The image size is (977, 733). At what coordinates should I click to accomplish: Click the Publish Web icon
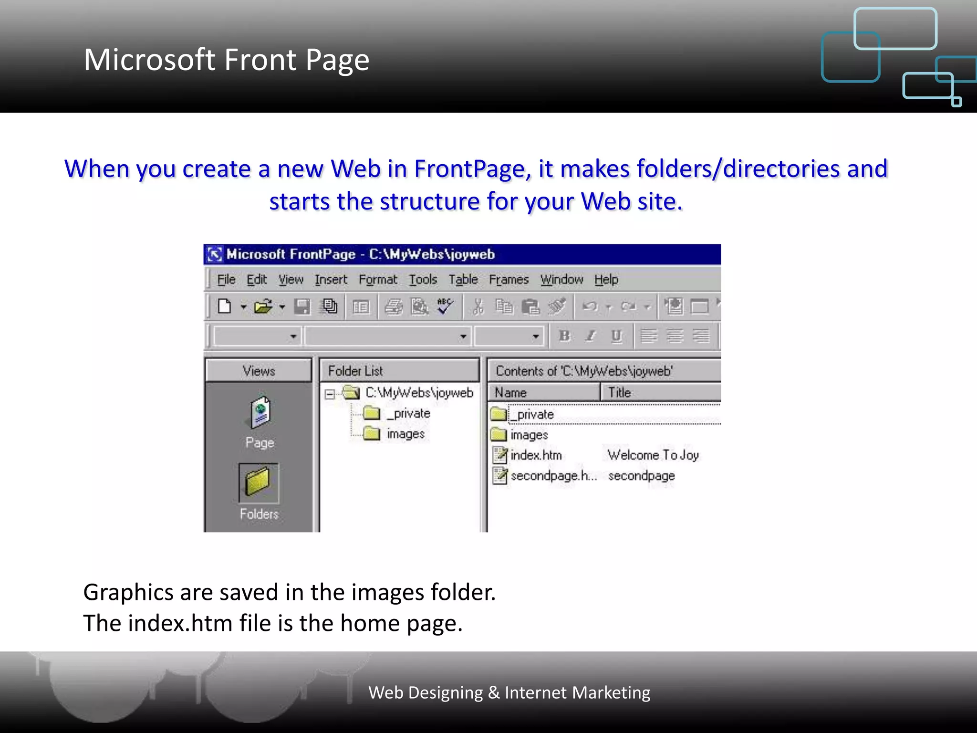coord(329,306)
